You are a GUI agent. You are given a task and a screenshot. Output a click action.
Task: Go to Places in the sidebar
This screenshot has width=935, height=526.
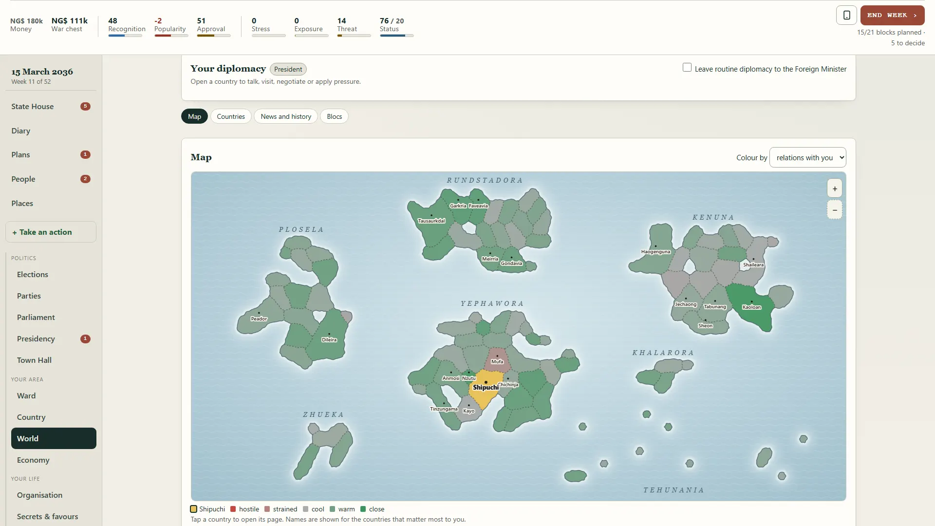tap(51, 203)
